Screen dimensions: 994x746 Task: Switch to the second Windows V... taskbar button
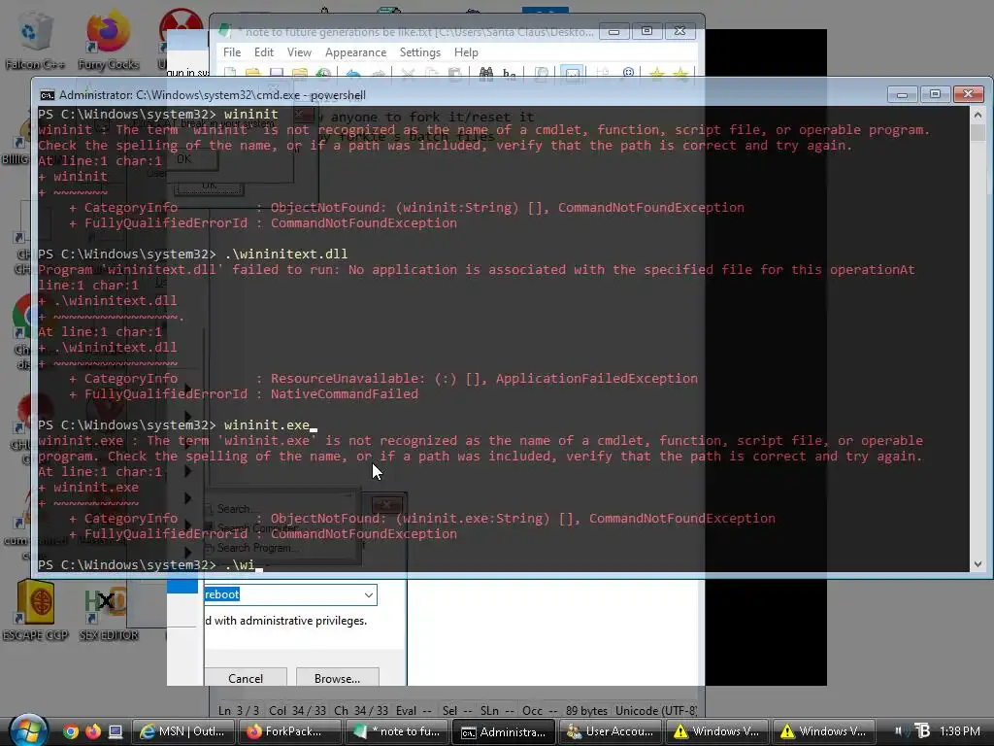[x=823, y=731]
